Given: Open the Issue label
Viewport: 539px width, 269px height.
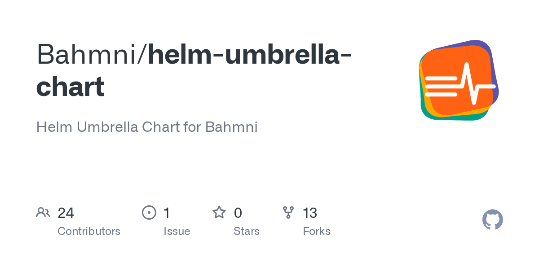Looking at the screenshot, I should click(x=177, y=231).
